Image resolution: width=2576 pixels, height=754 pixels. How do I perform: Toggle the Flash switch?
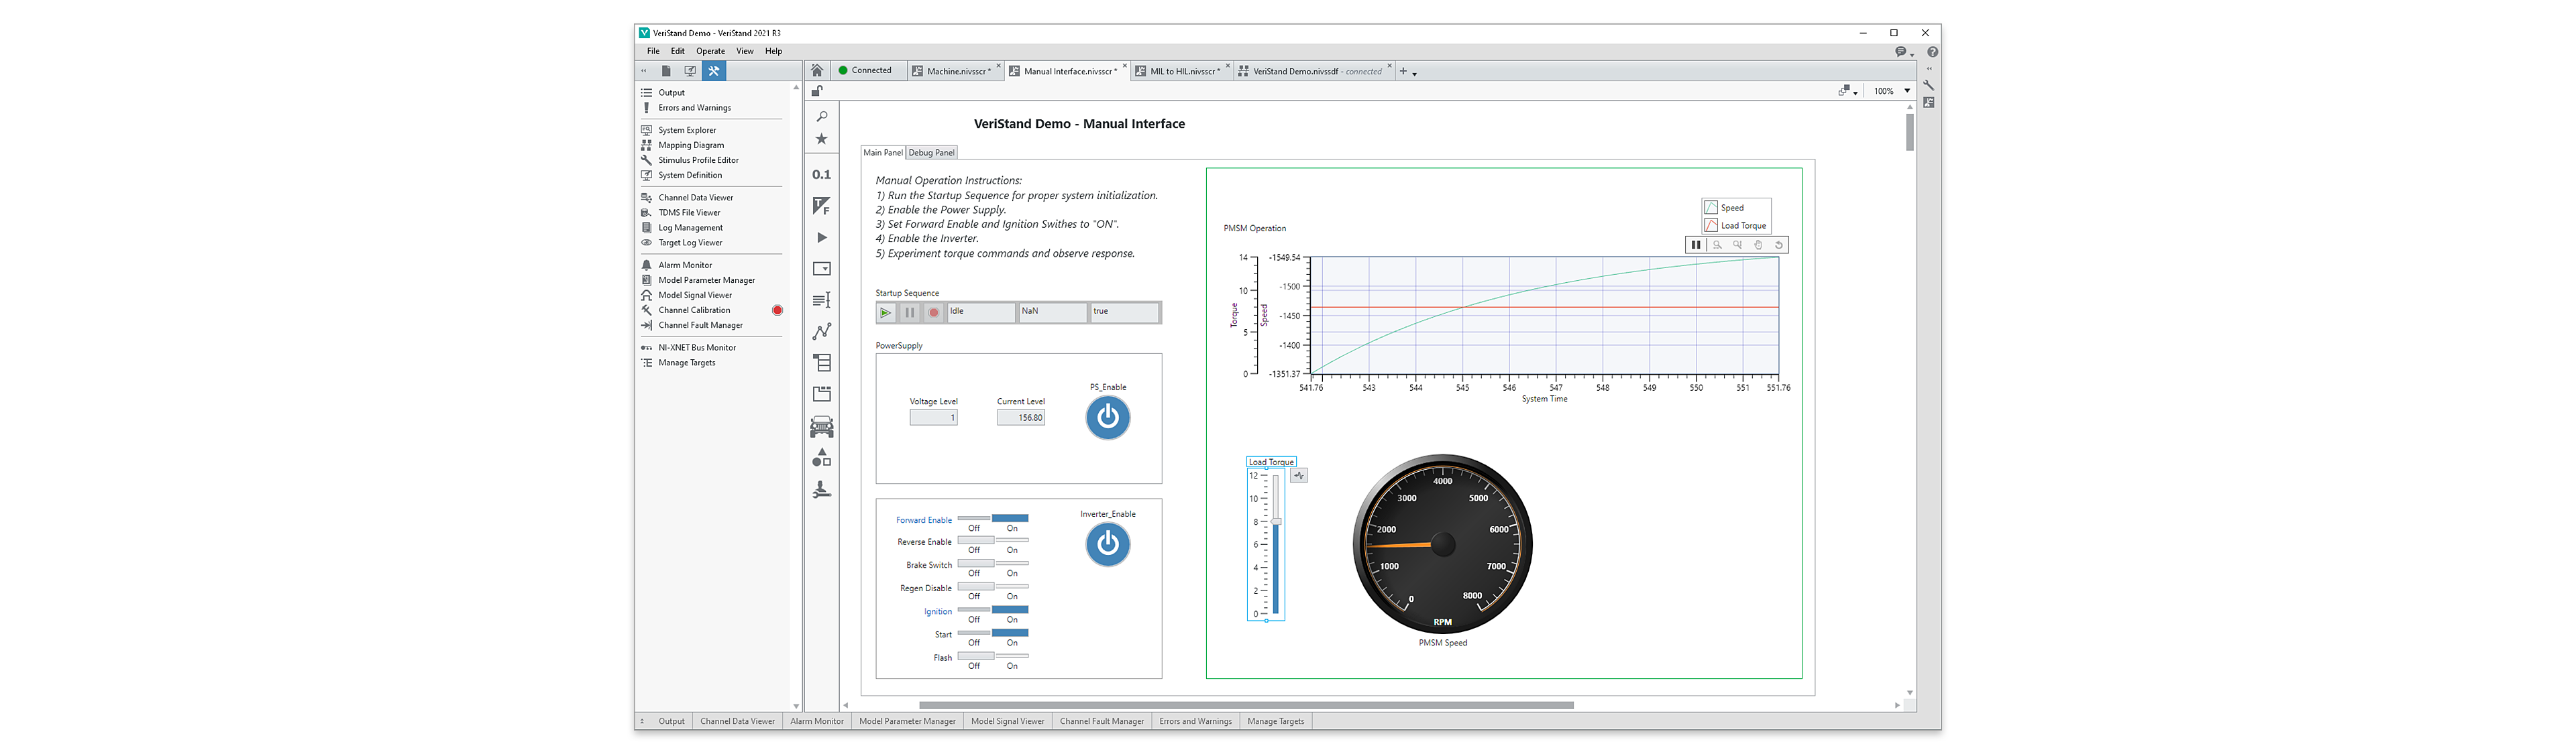click(x=993, y=655)
